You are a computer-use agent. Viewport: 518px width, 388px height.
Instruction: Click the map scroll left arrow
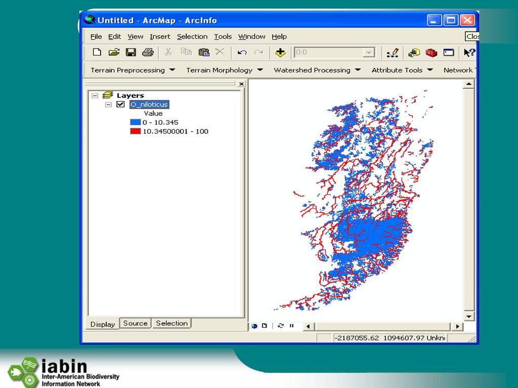pyautogui.click(x=308, y=326)
